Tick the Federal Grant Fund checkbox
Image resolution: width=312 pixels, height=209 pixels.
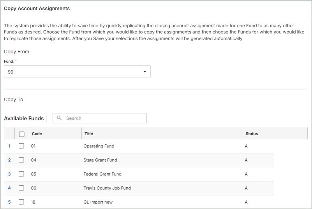pyautogui.click(x=22, y=174)
